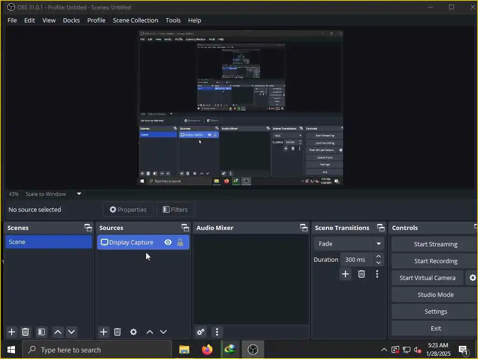This screenshot has width=478, height=359.
Task: Pop out the Sources dock icon
Action: click(x=185, y=228)
